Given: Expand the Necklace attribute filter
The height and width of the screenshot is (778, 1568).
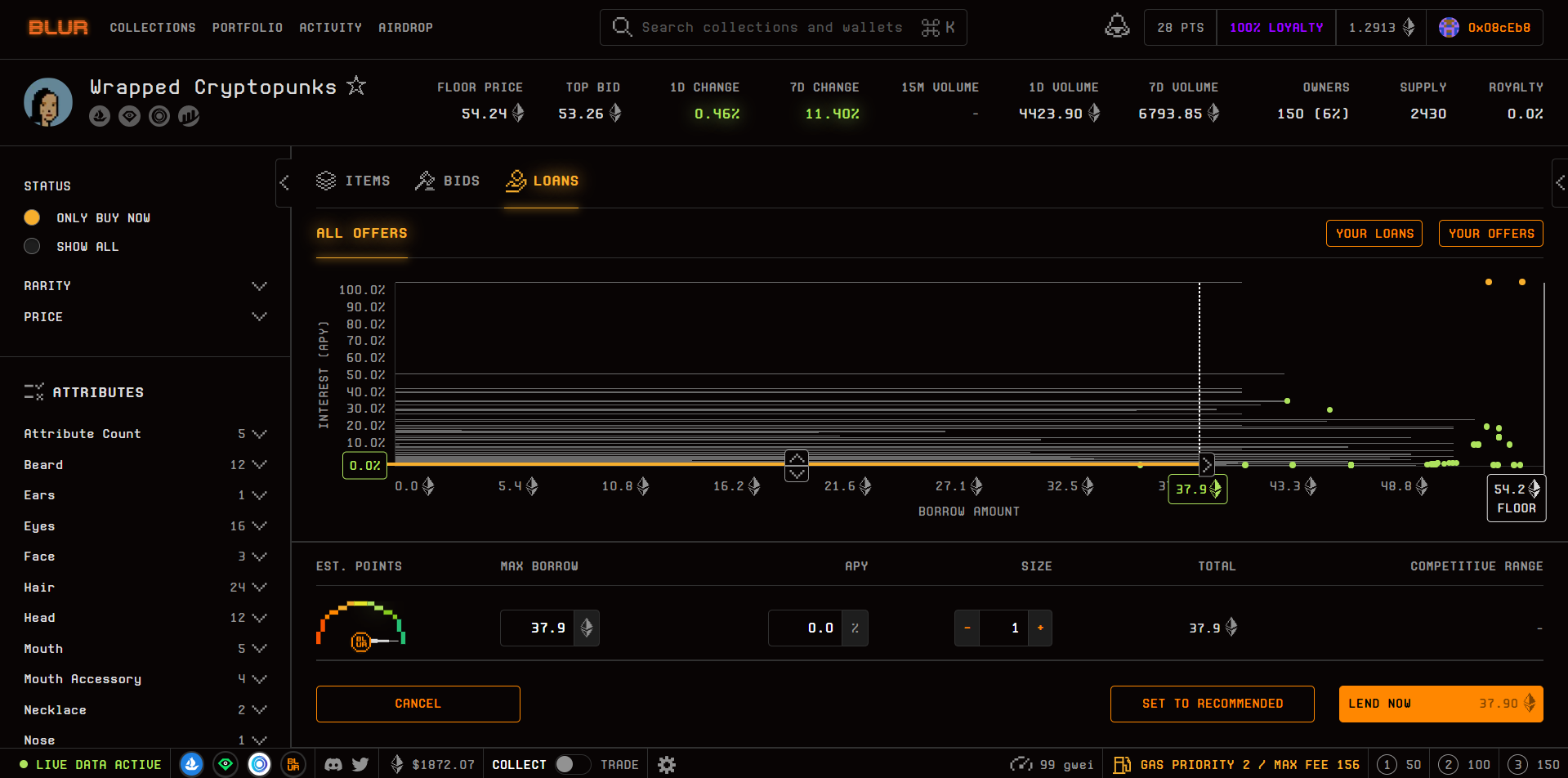Looking at the screenshot, I should (x=145, y=710).
